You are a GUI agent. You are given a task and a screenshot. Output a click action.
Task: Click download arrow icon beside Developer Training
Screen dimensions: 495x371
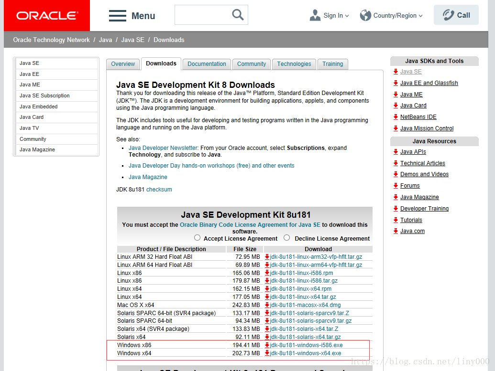396,208
